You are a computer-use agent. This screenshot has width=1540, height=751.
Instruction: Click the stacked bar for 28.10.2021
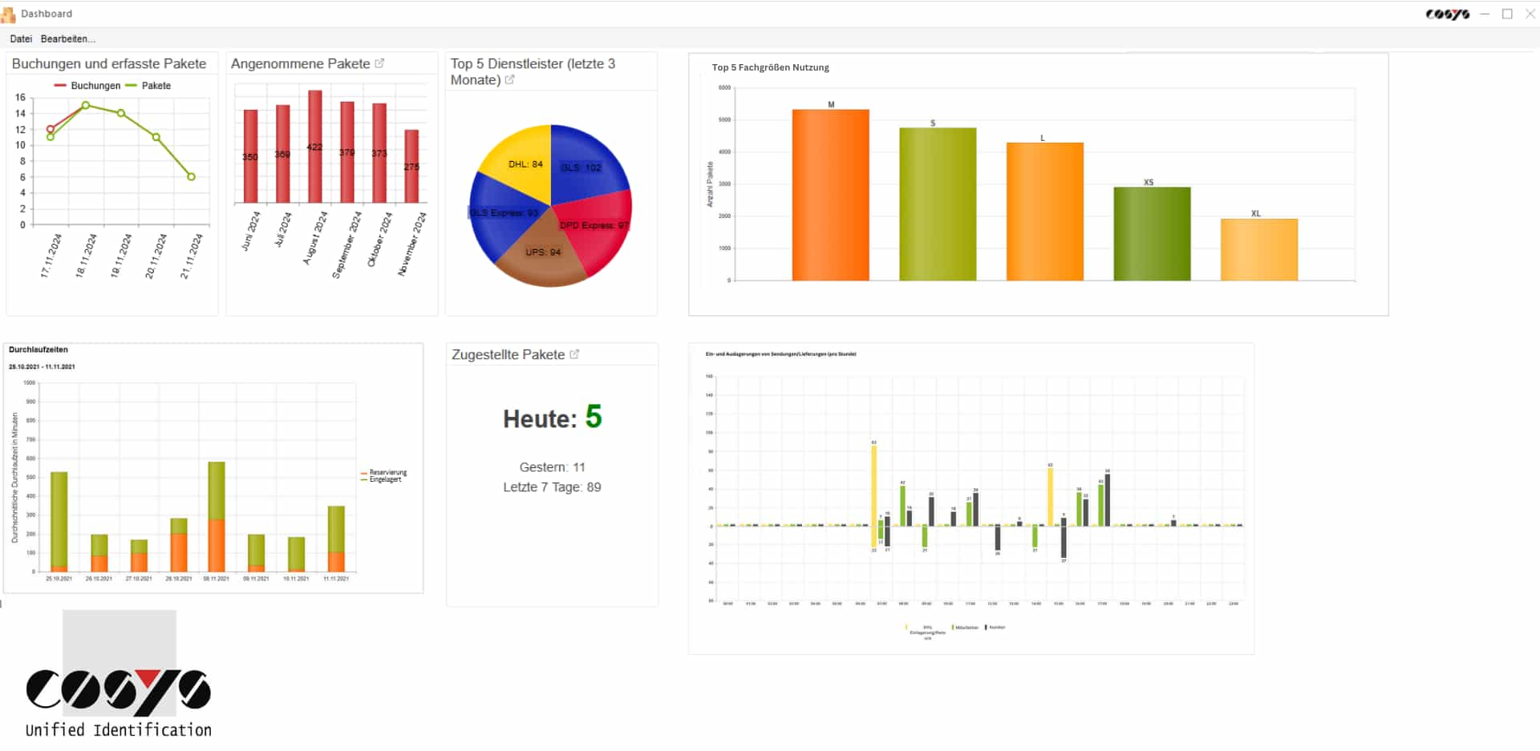point(179,545)
